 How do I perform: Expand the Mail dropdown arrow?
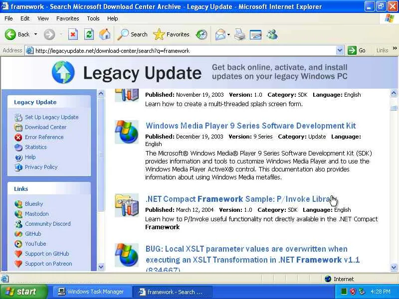click(228, 34)
